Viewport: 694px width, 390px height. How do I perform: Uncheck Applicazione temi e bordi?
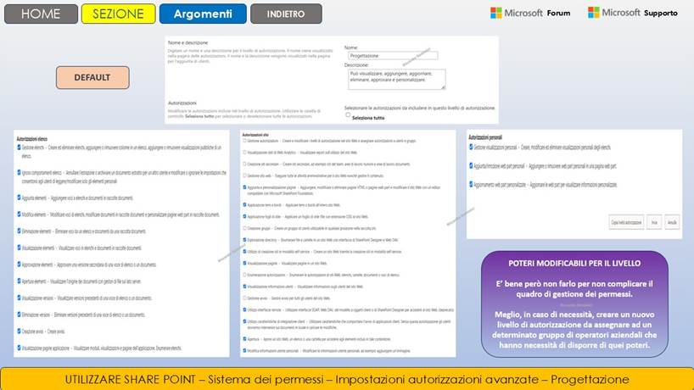coord(244,204)
